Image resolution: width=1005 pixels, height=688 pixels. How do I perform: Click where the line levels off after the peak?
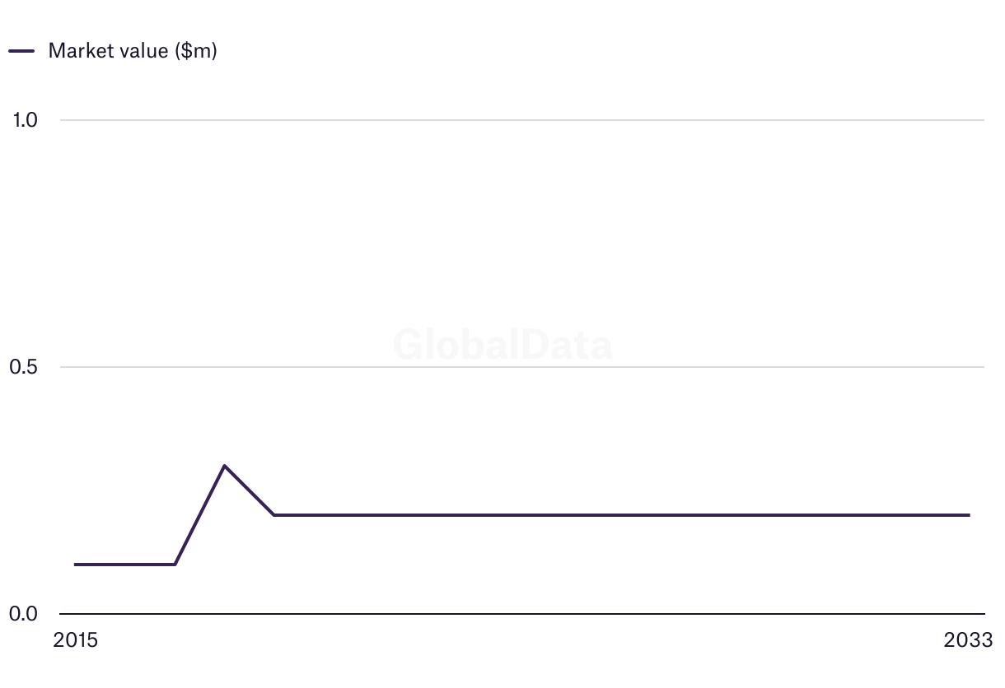click(x=273, y=515)
